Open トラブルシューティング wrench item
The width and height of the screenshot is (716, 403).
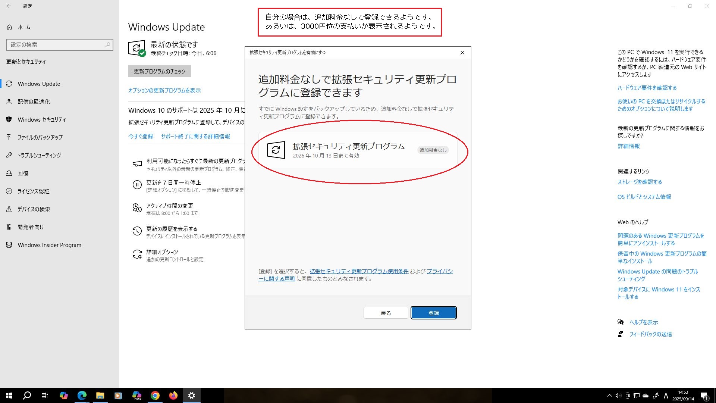point(39,156)
